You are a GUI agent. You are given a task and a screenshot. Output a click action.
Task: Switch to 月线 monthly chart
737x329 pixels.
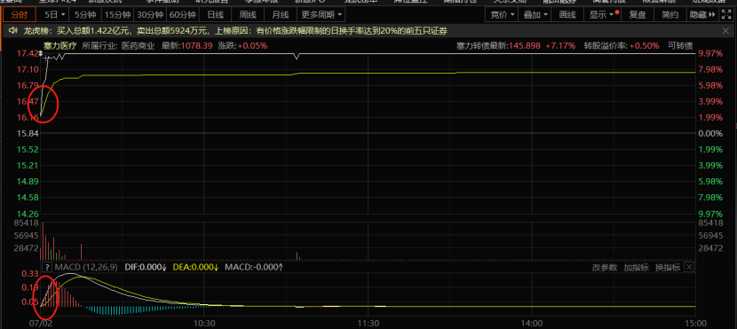point(281,14)
